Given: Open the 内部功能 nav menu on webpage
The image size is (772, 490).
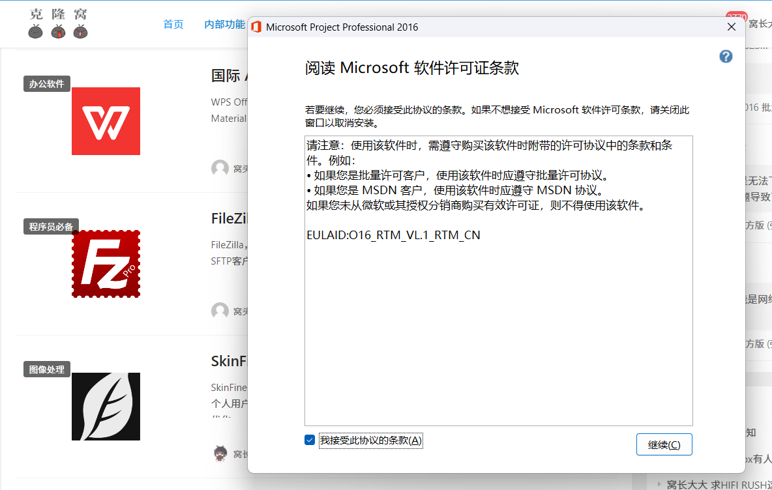Looking at the screenshot, I should point(224,24).
